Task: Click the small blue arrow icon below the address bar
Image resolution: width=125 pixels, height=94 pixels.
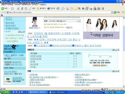Action: (x=2, y=15)
